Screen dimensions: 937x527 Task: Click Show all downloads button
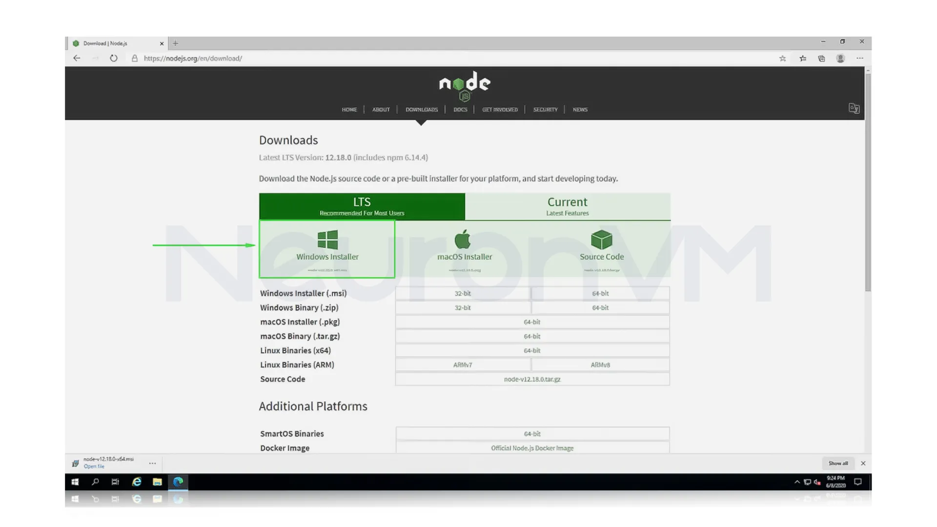tap(838, 463)
